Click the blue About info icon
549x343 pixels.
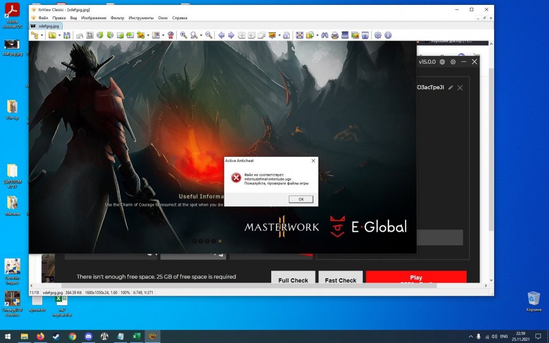tap(388, 35)
